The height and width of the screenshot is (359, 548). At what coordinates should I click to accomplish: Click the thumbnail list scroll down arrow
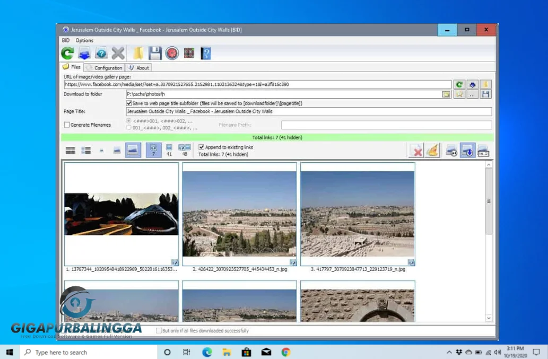[x=489, y=318]
